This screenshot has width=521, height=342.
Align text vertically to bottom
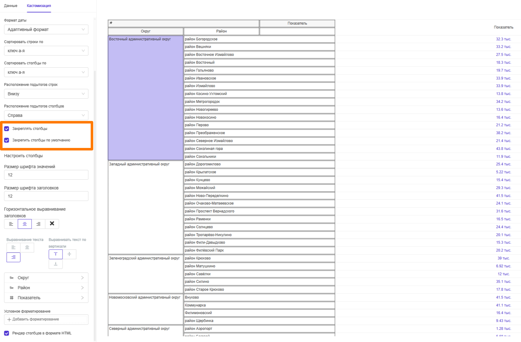(x=56, y=264)
